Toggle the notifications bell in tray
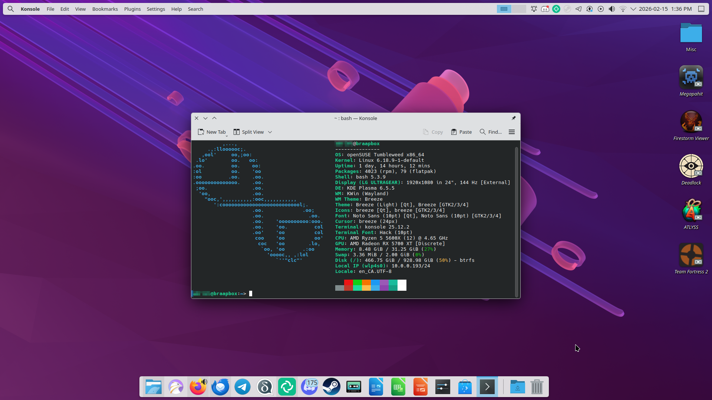712x400 pixels. point(534,9)
